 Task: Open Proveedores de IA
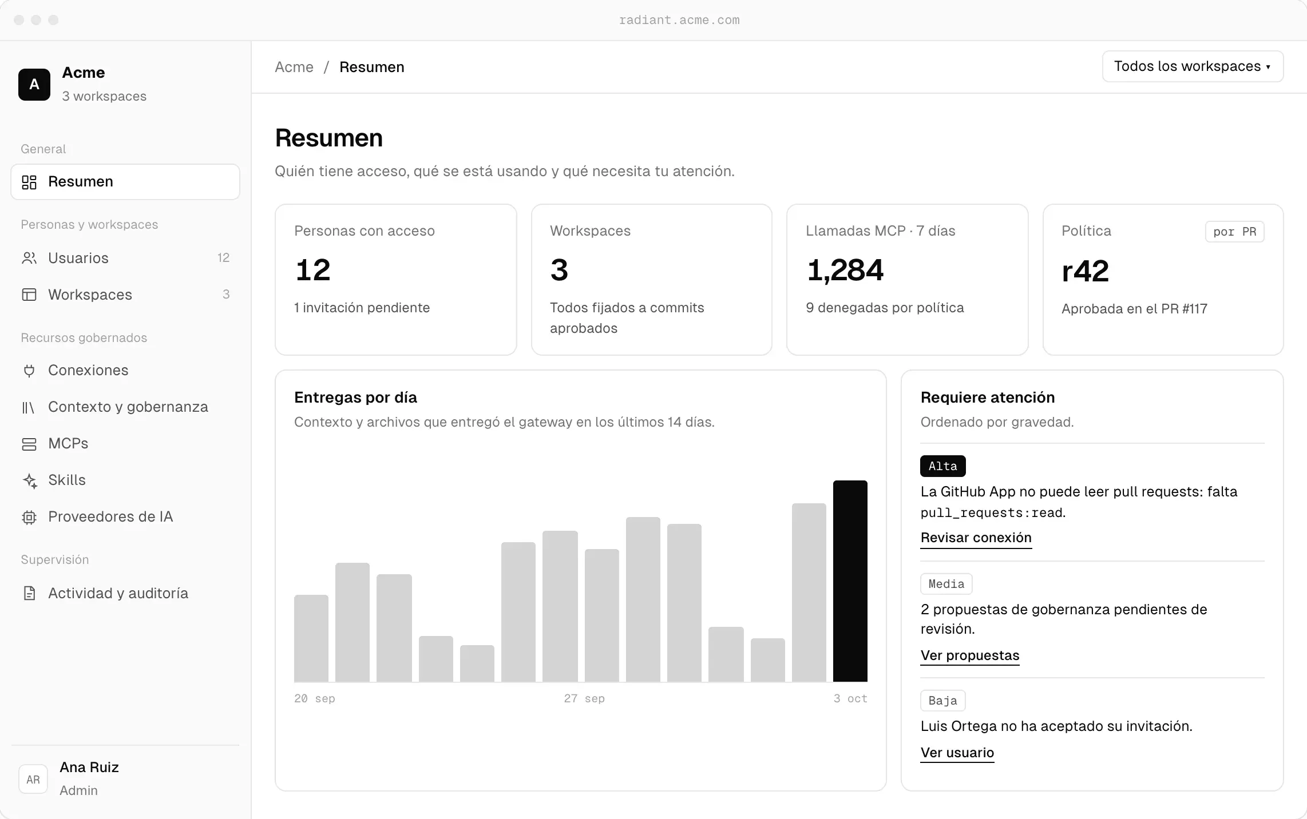pos(125,517)
